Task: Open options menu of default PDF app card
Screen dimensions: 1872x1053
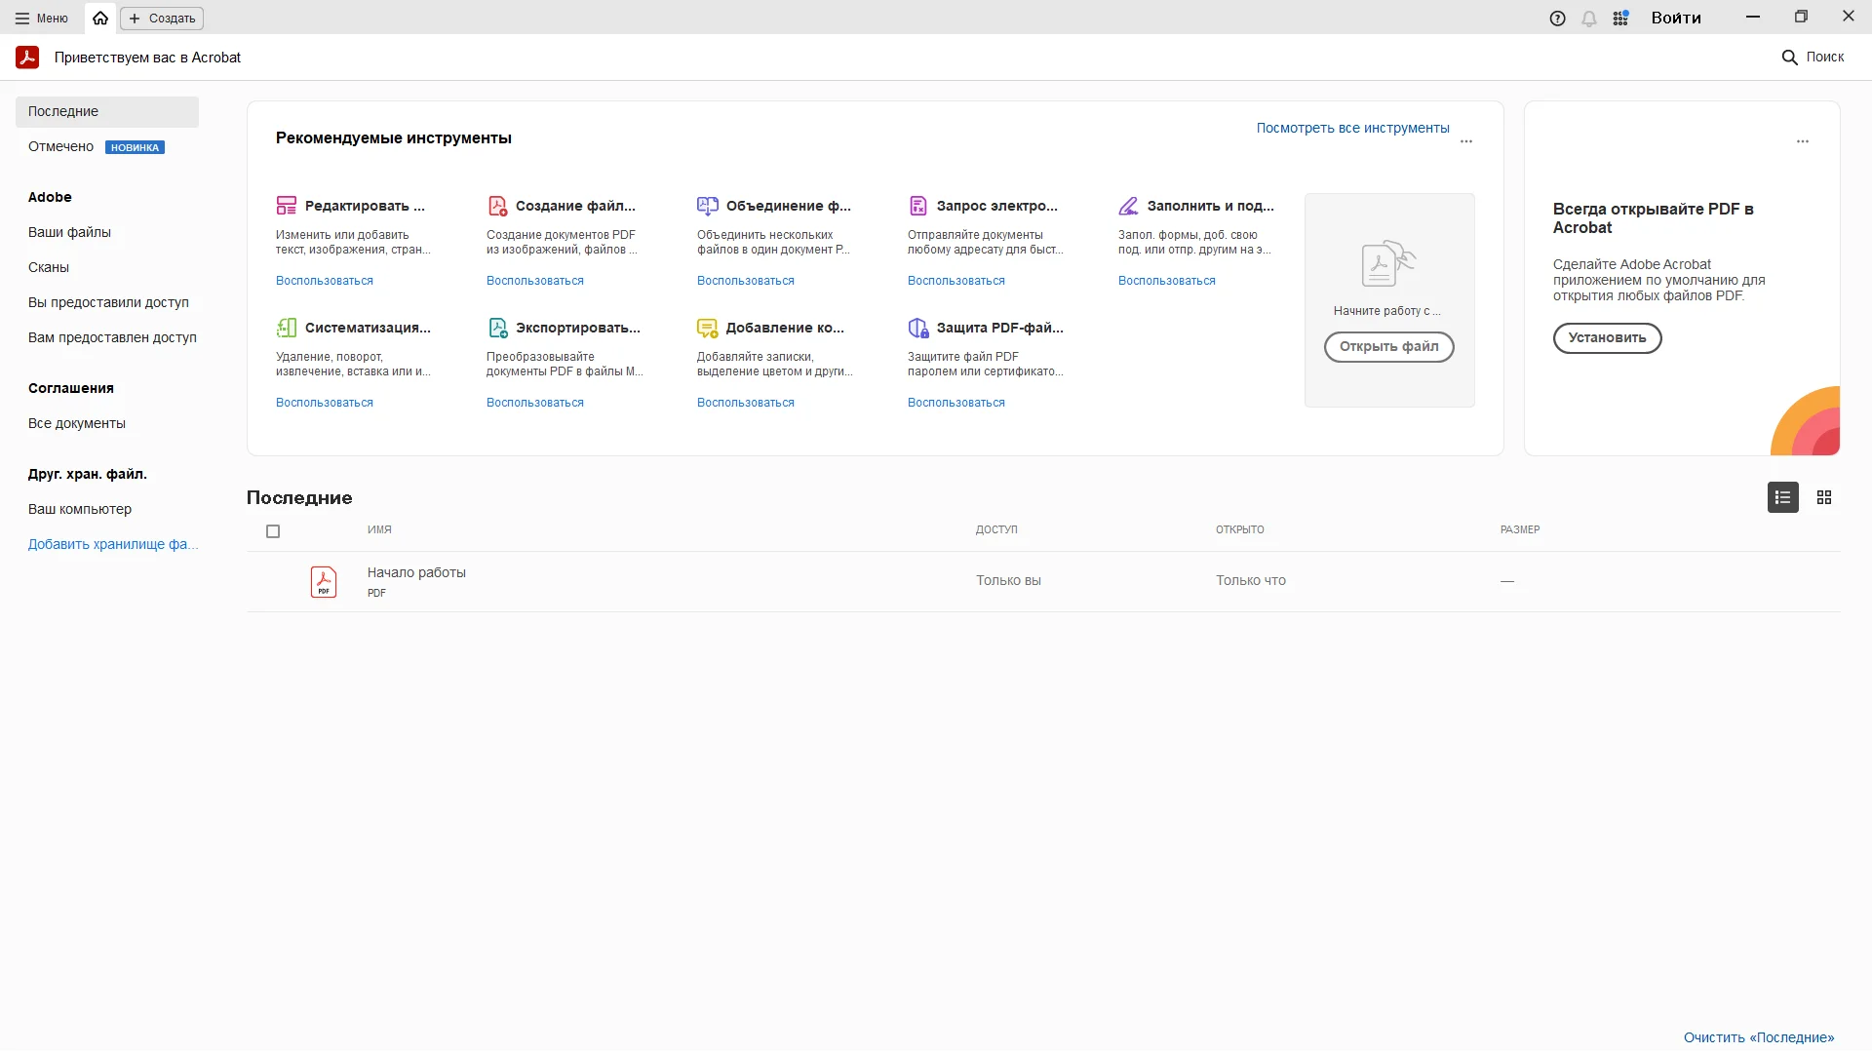Action: pos(1802,141)
